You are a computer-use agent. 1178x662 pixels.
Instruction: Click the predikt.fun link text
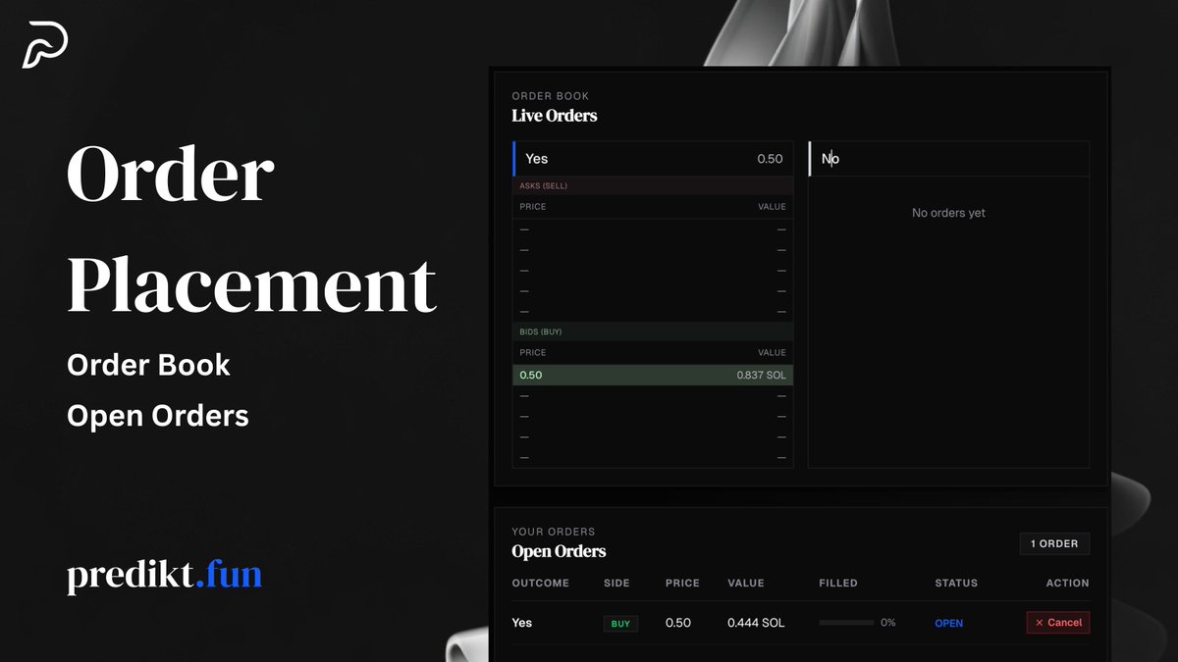click(x=164, y=574)
